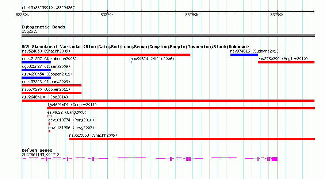Click the ruler's right end arrow
This screenshot has width=325, height=179.
coord(313,11)
